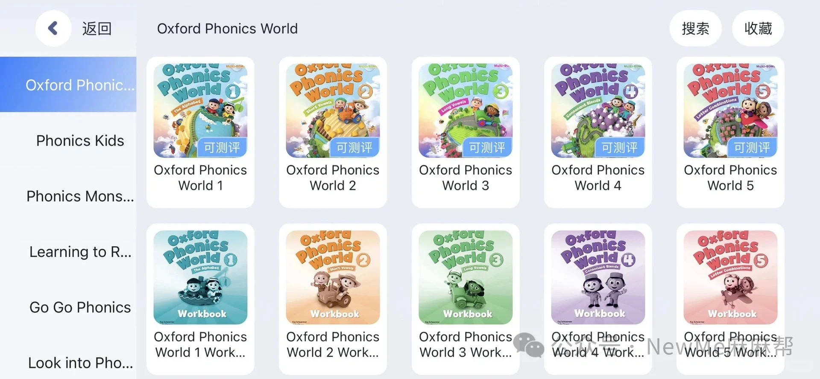Open Oxford Phonics World 1 book cover

point(200,111)
